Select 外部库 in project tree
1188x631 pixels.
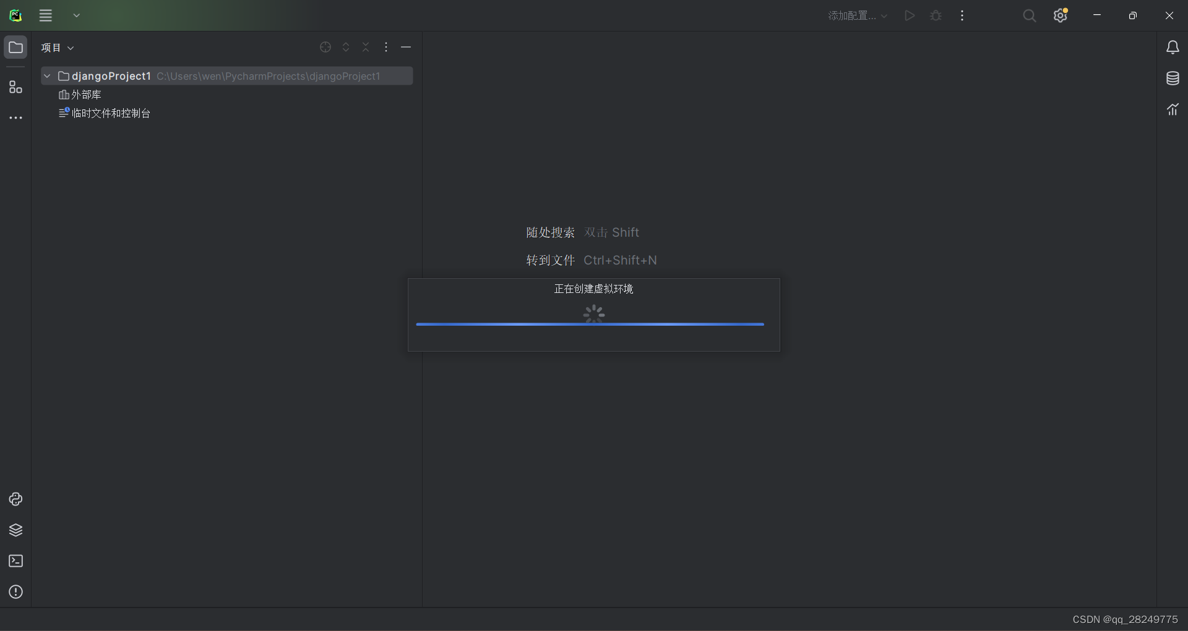pyautogui.click(x=80, y=95)
